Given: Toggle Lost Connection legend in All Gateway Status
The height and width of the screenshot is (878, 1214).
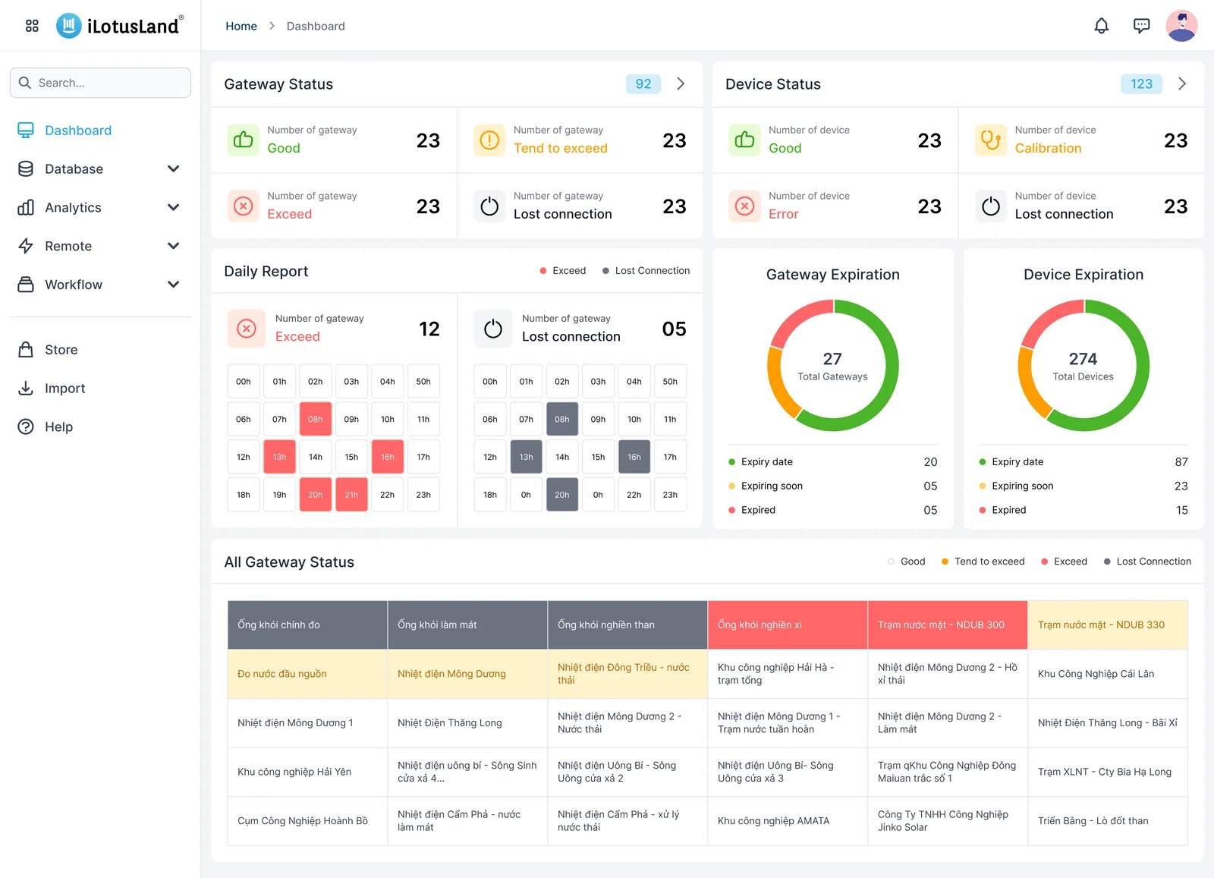Looking at the screenshot, I should (x=1147, y=562).
